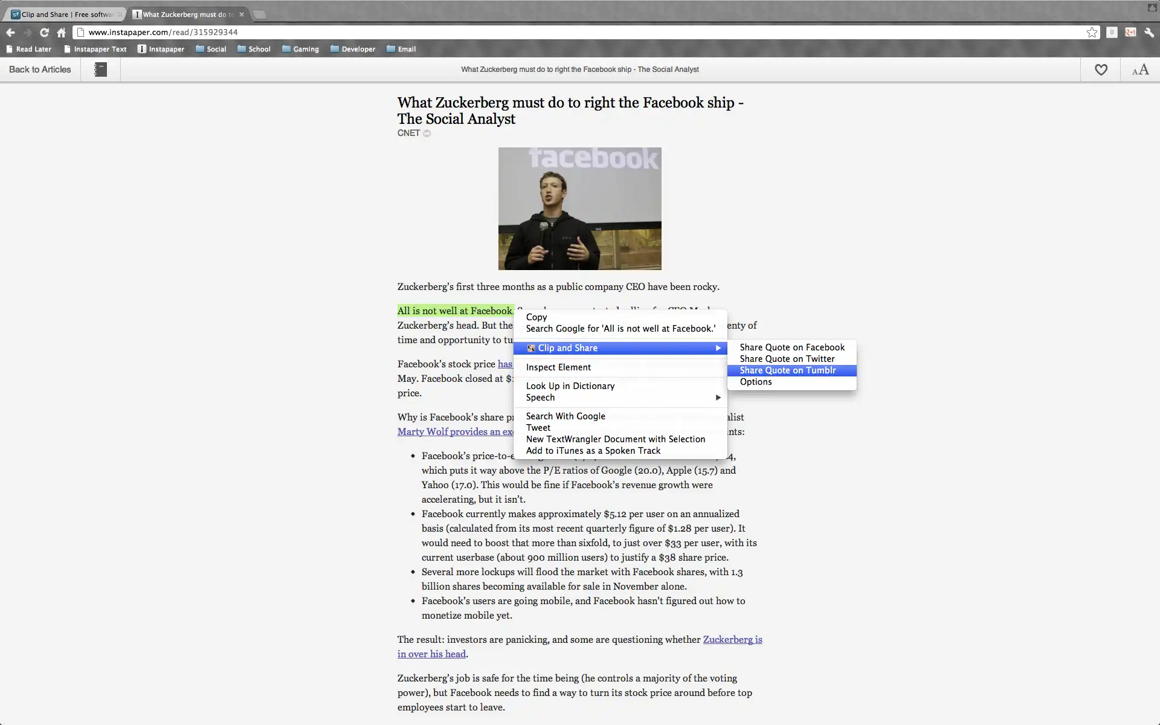The height and width of the screenshot is (725, 1160).
Task: Open the wrench settings menu
Action: [x=1149, y=33]
